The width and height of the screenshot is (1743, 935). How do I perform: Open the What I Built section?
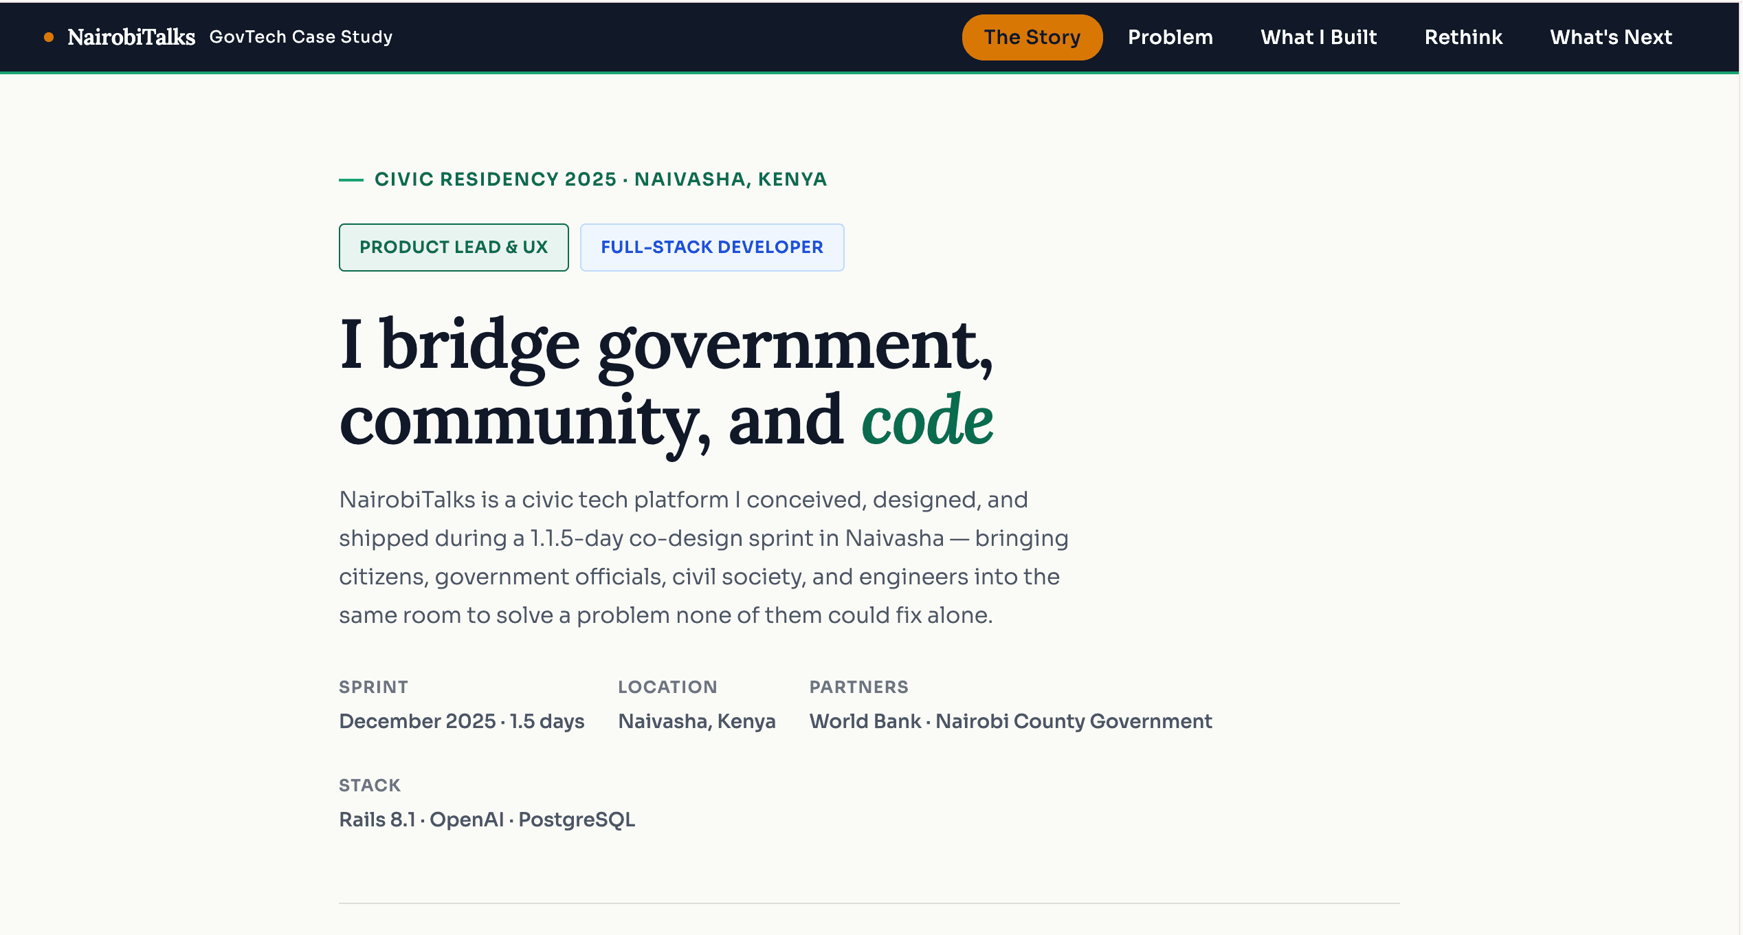(x=1318, y=37)
